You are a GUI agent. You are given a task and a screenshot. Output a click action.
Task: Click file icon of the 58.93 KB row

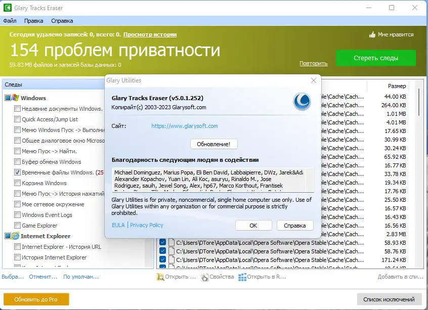pos(172,242)
